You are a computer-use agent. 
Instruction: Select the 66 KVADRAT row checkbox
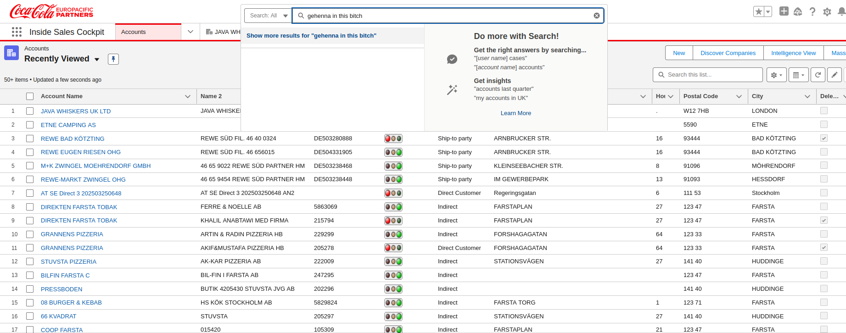tap(30, 316)
